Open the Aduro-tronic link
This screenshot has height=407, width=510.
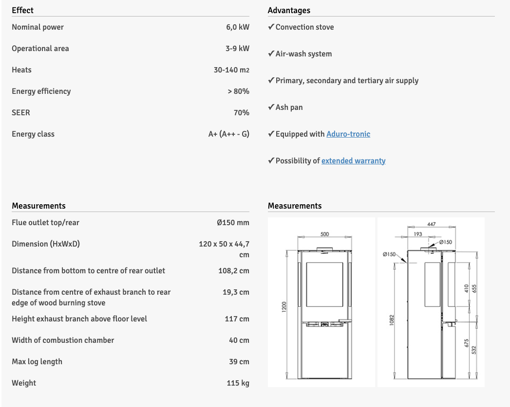(348, 134)
